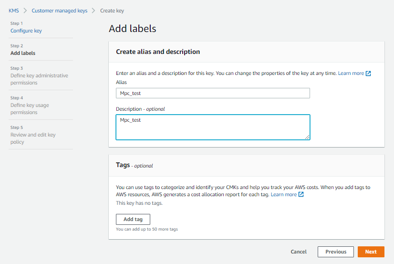Viewport: 394px width, 264px height.
Task: Click the Add tag button
Action: (x=133, y=219)
